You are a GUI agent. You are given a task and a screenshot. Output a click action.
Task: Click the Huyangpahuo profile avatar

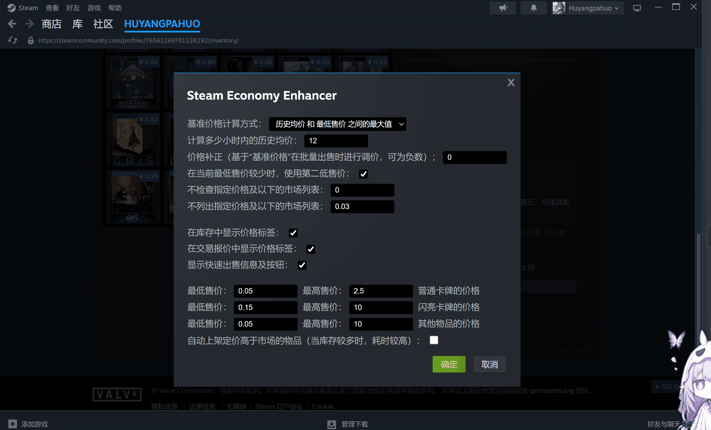pos(559,8)
